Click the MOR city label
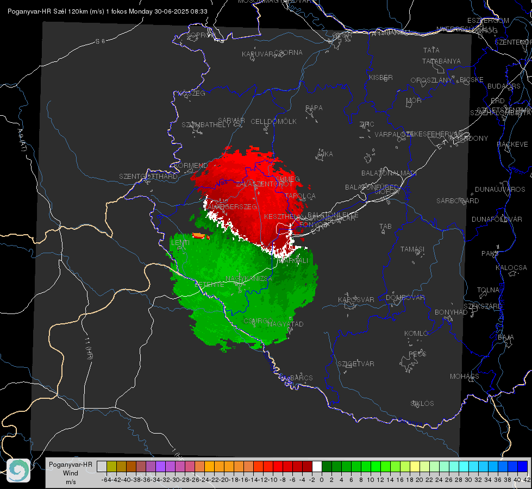The image size is (532, 489). tap(414, 100)
